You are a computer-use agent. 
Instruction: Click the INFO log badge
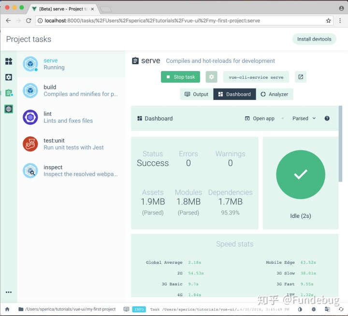[x=139, y=309]
